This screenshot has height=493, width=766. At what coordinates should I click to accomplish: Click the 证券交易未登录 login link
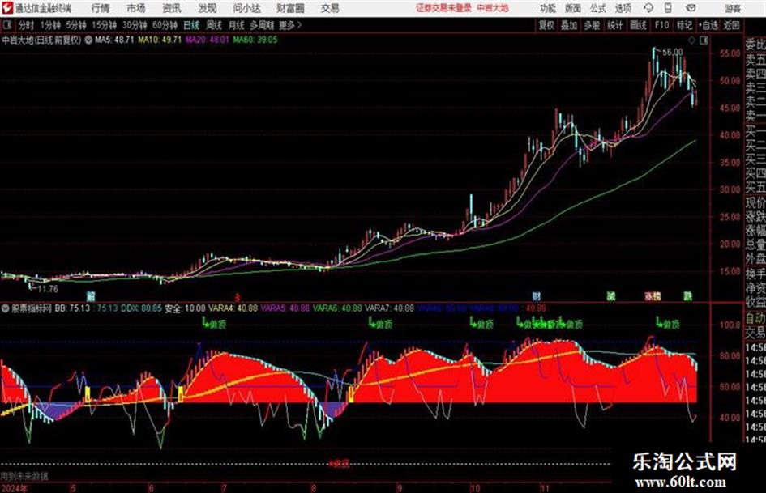coord(443,8)
